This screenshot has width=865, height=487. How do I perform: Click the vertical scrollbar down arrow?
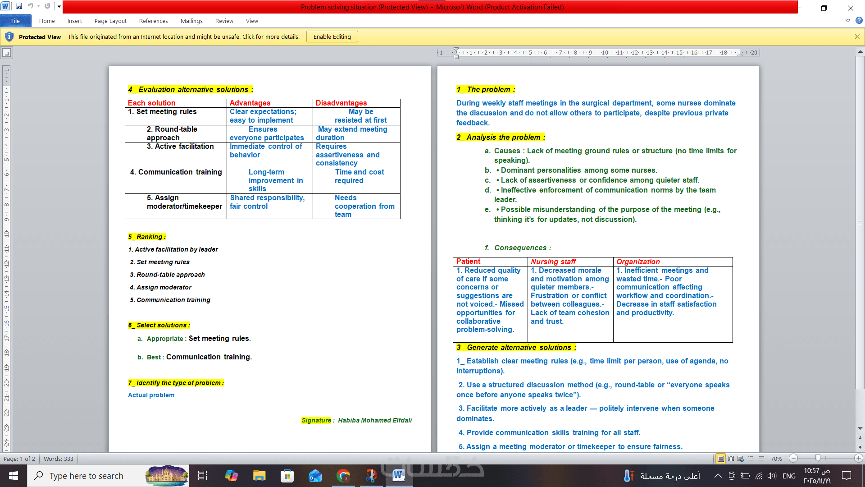pos(860,428)
